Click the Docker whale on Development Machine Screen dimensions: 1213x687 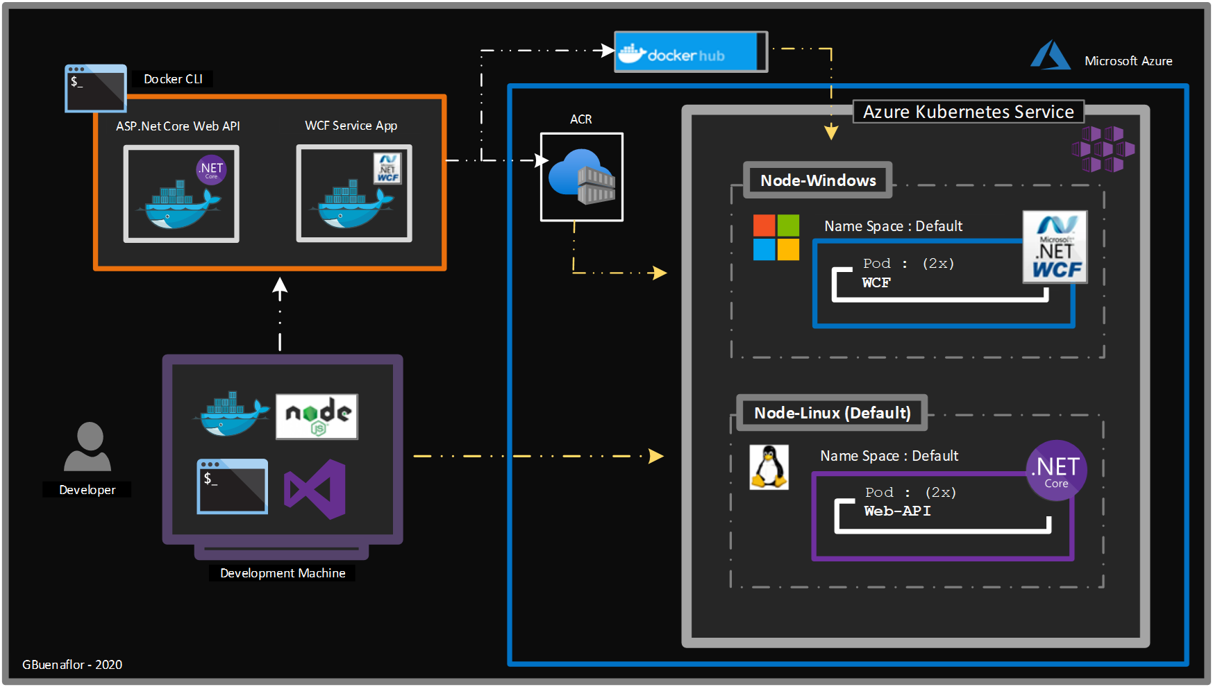[231, 414]
